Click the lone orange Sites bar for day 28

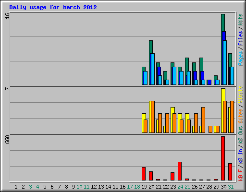click(210, 129)
